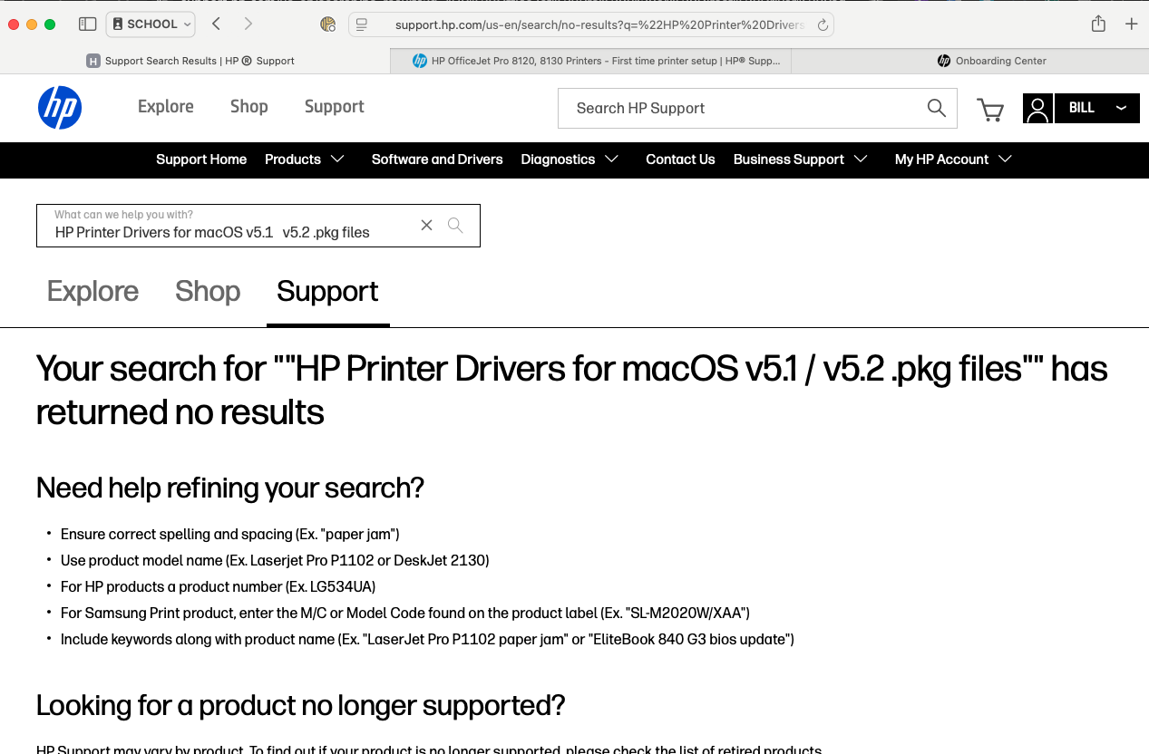Click the Safari share icon
The height and width of the screenshot is (754, 1149).
pyautogui.click(x=1098, y=24)
